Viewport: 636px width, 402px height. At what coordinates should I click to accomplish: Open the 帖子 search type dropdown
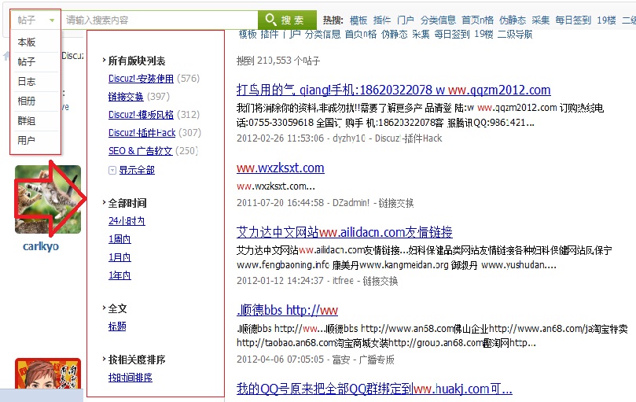coord(35,20)
